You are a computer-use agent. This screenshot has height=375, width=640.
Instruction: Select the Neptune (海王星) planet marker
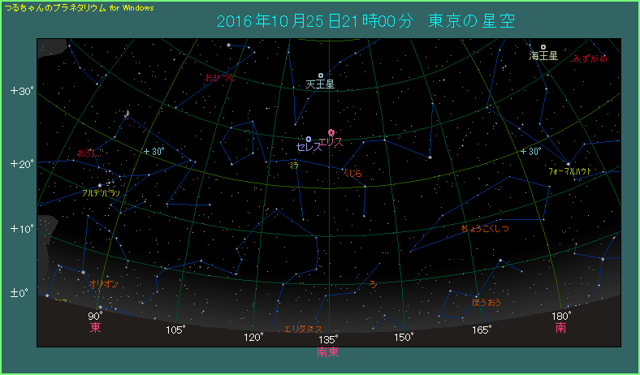[543, 47]
